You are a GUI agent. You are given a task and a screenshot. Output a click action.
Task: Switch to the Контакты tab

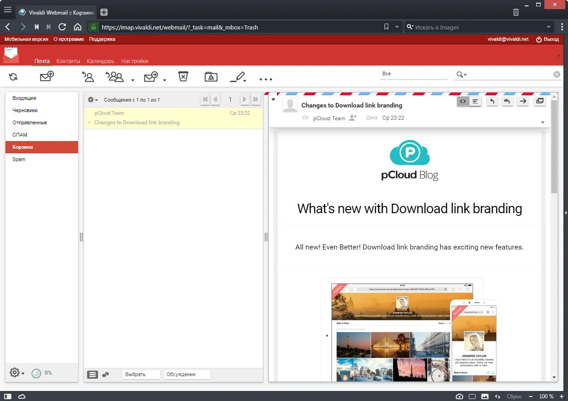pos(68,61)
